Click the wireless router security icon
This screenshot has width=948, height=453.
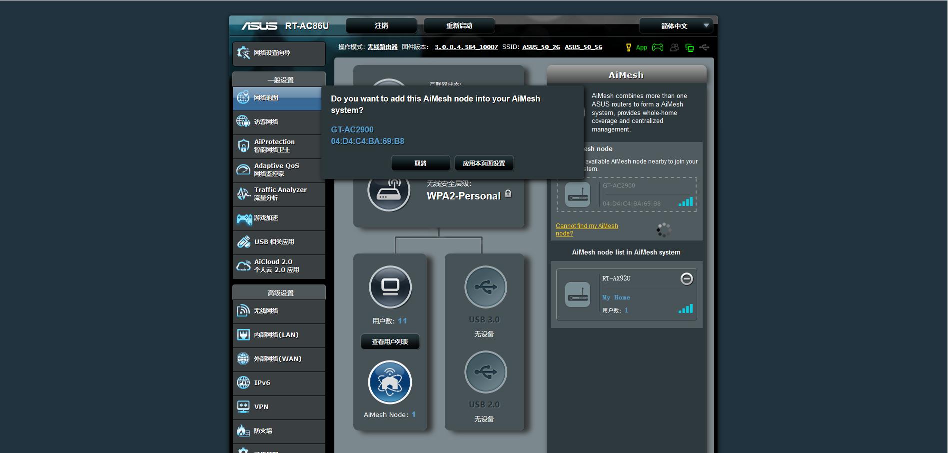tap(389, 190)
